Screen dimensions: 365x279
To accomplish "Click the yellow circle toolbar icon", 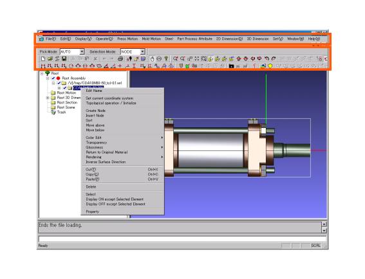I will click(x=270, y=66).
